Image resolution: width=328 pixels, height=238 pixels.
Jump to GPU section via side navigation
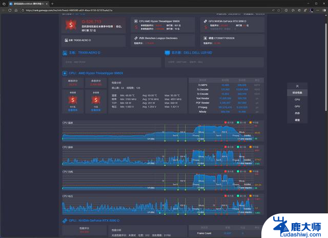click(x=297, y=106)
